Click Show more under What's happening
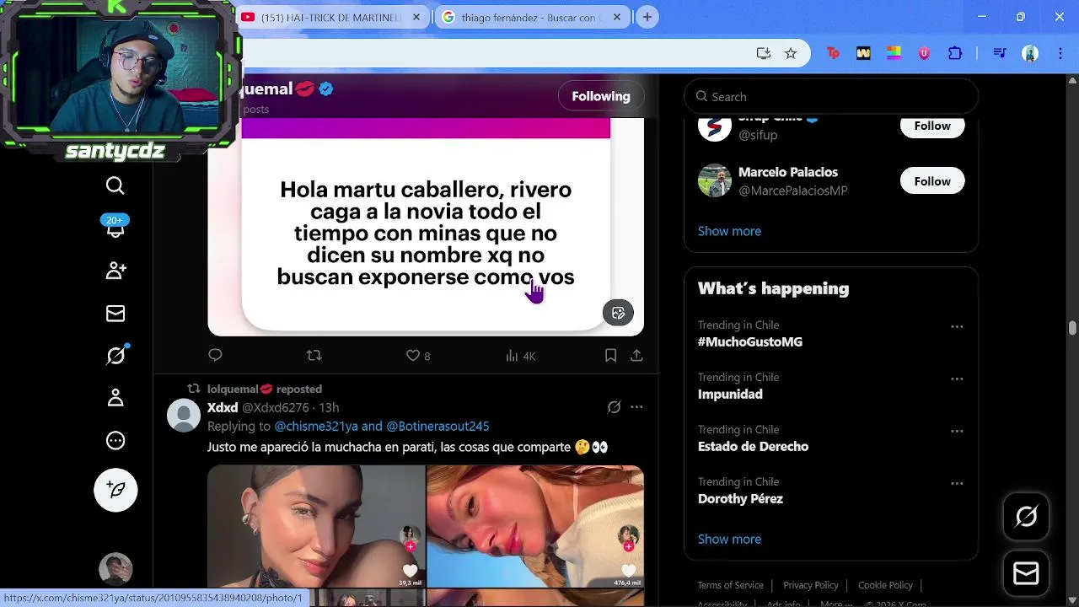 (x=729, y=539)
